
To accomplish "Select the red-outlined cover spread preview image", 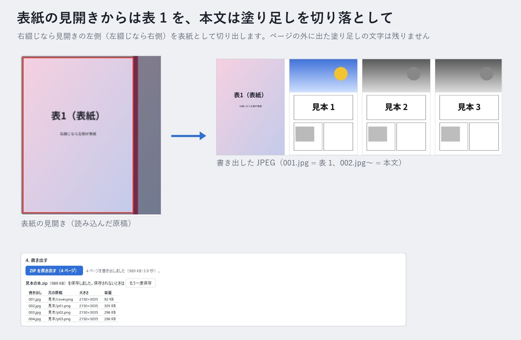I will tap(91, 135).
